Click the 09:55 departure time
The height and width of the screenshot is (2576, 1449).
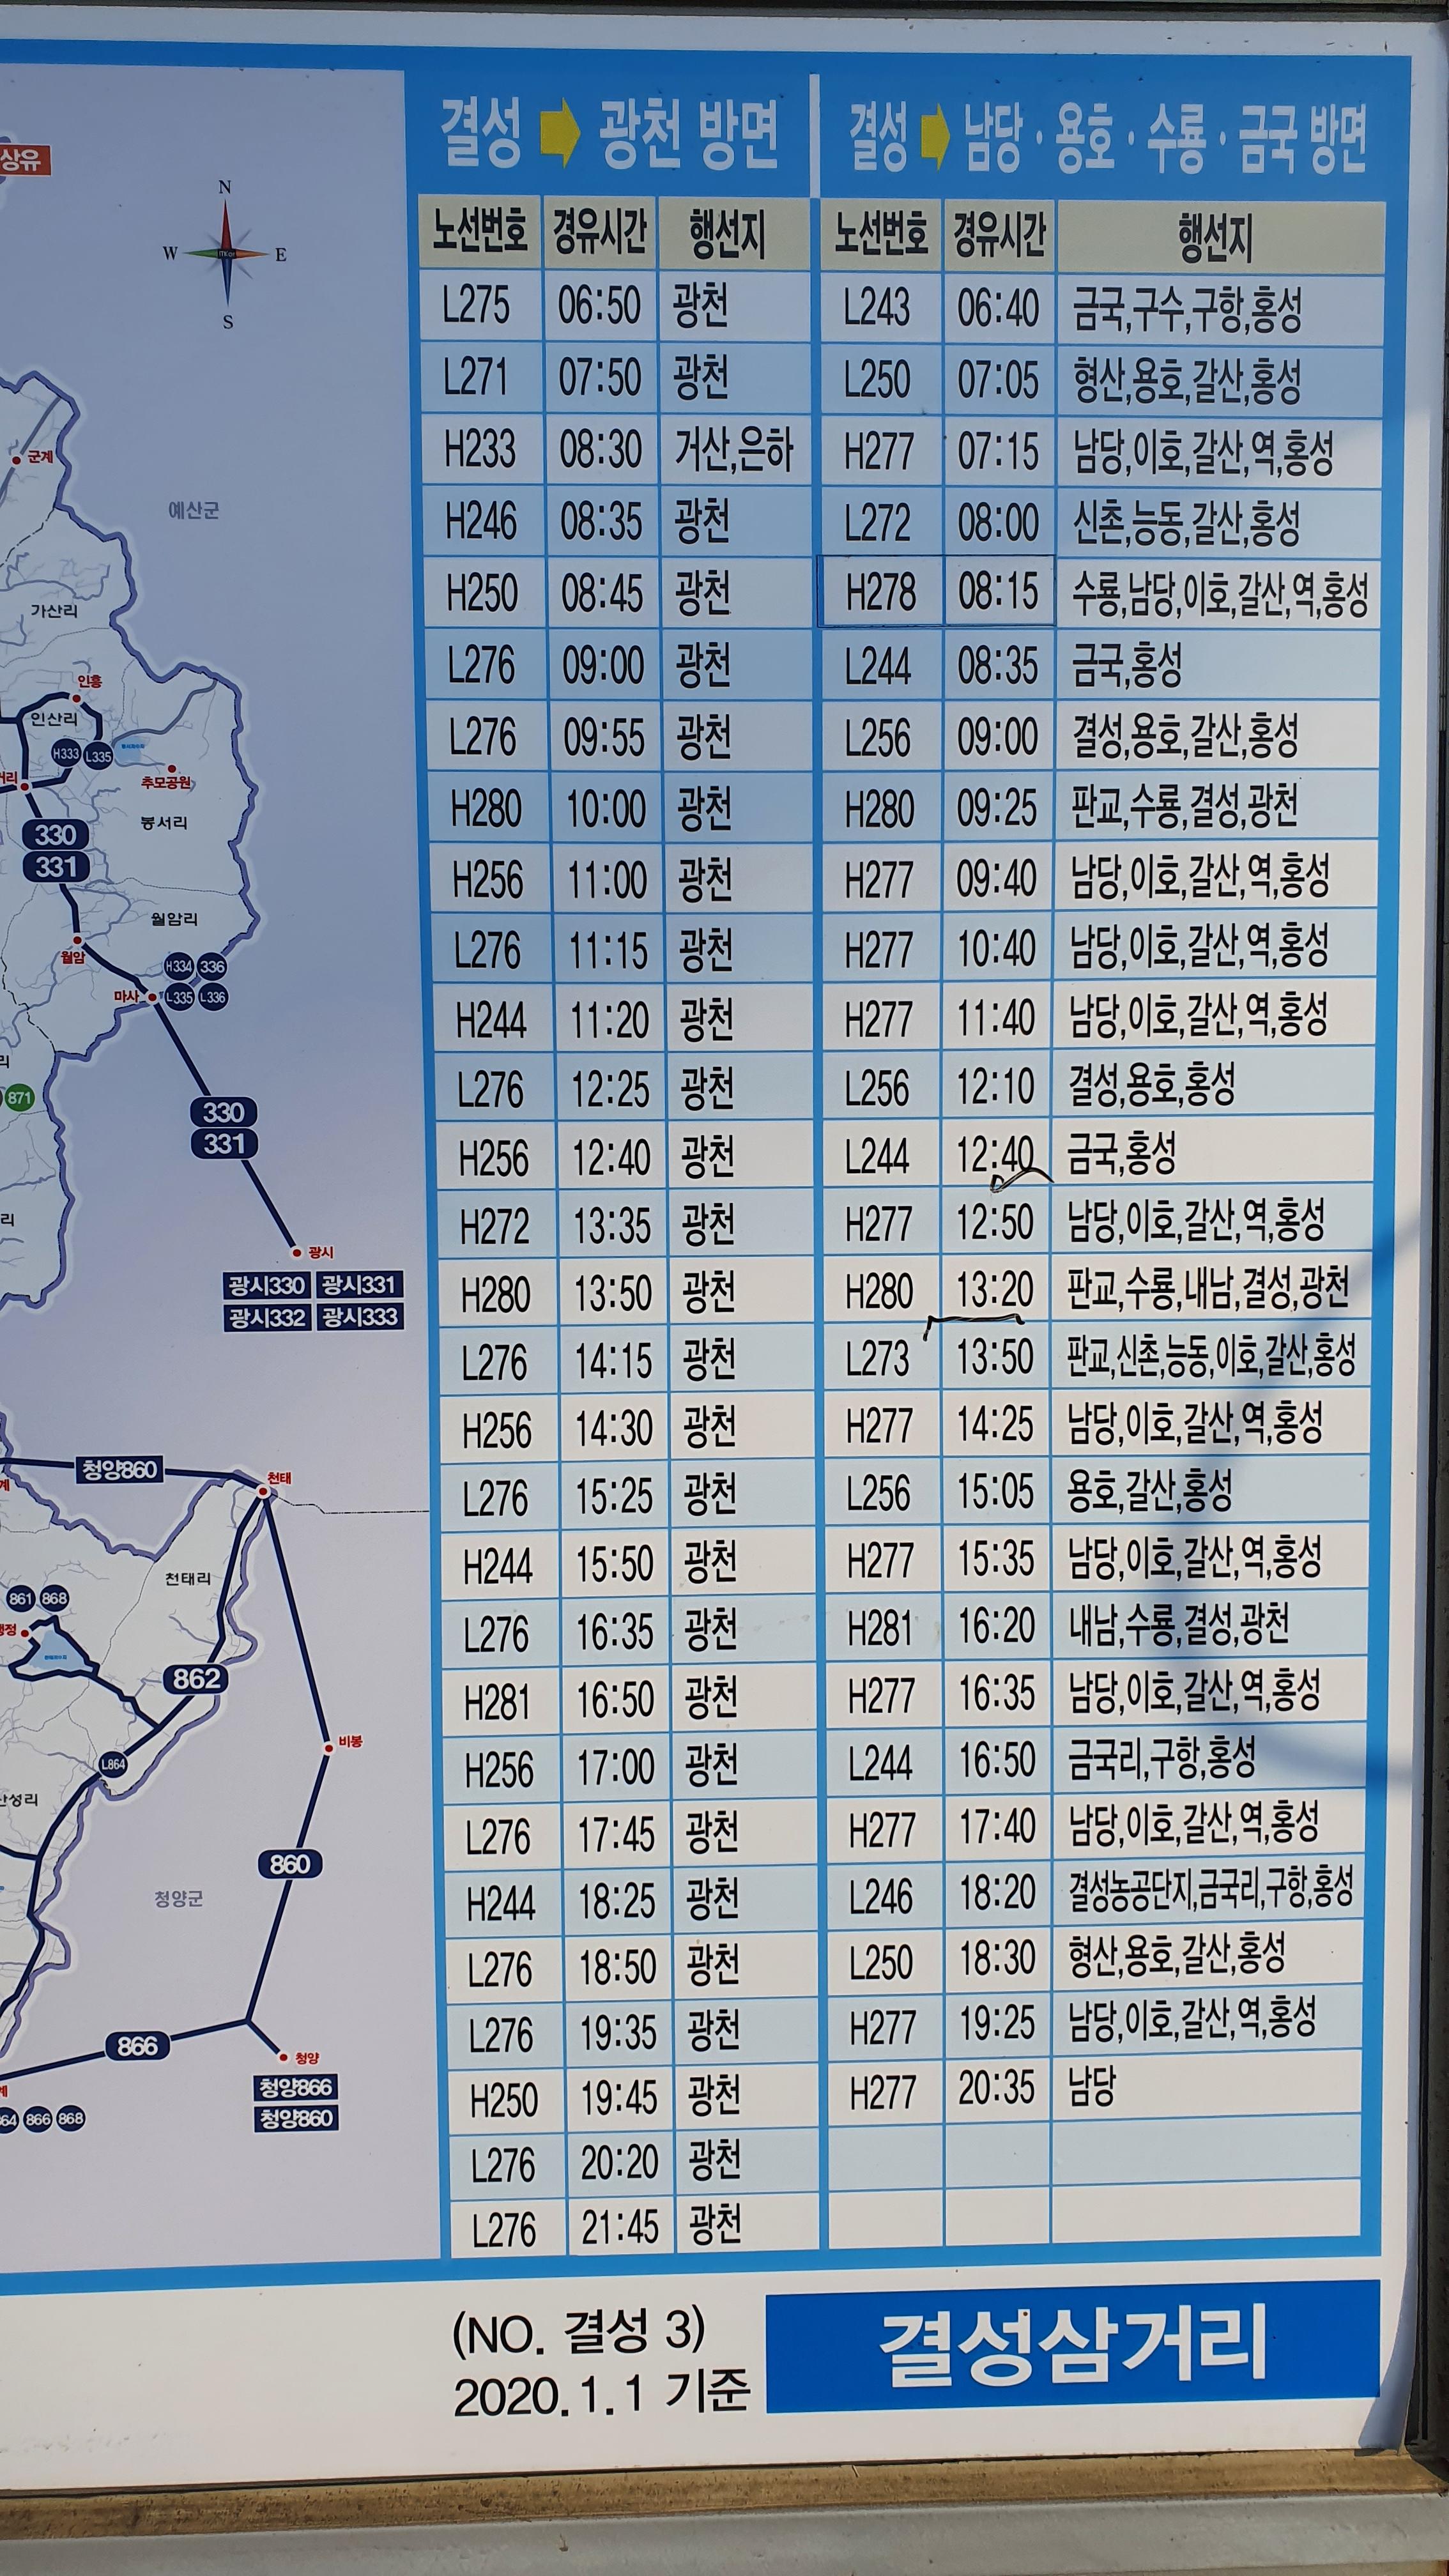point(604,737)
